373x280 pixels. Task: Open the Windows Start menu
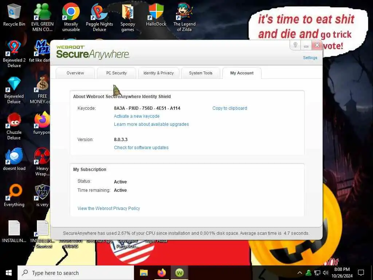[x=9, y=273]
